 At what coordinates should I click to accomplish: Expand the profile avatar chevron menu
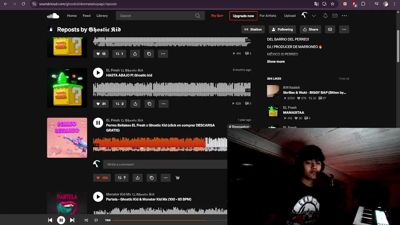click(x=314, y=16)
